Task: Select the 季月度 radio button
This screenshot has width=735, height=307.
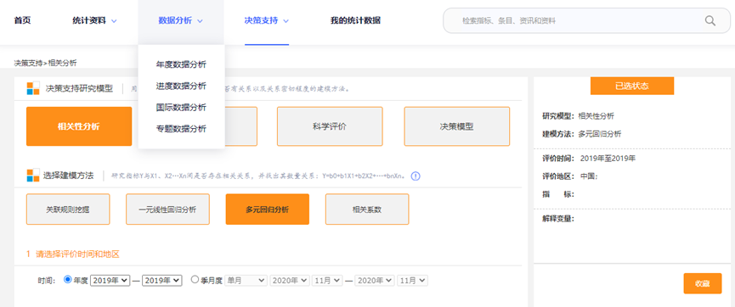Action: click(x=195, y=280)
